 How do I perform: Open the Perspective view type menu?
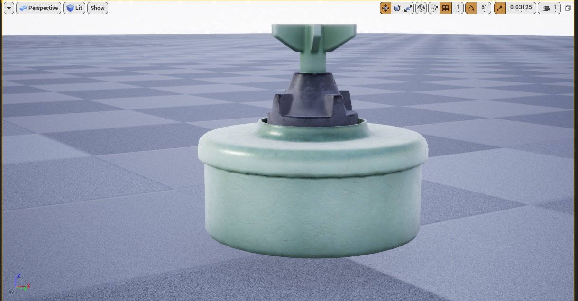(38, 8)
